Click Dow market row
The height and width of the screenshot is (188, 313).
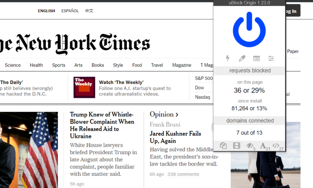(200, 88)
